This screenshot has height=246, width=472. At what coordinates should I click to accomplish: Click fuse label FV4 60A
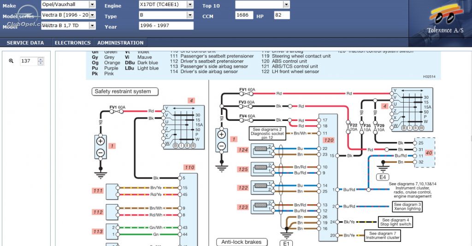click(247, 116)
